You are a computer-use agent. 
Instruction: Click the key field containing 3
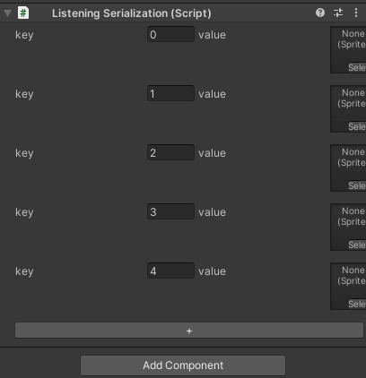170,211
